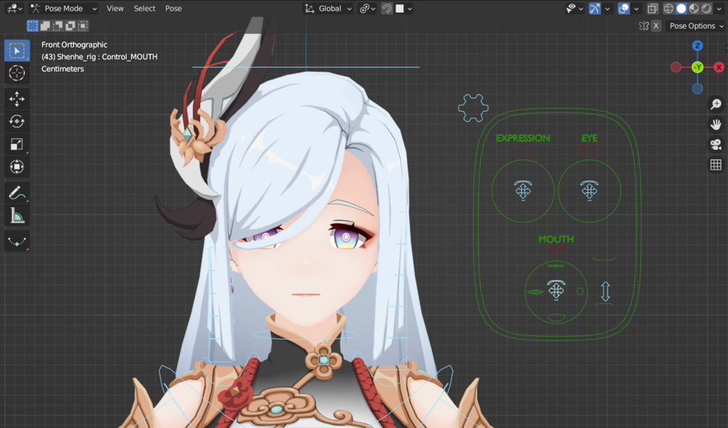Select the pose Breakdowner tool

(x=17, y=241)
